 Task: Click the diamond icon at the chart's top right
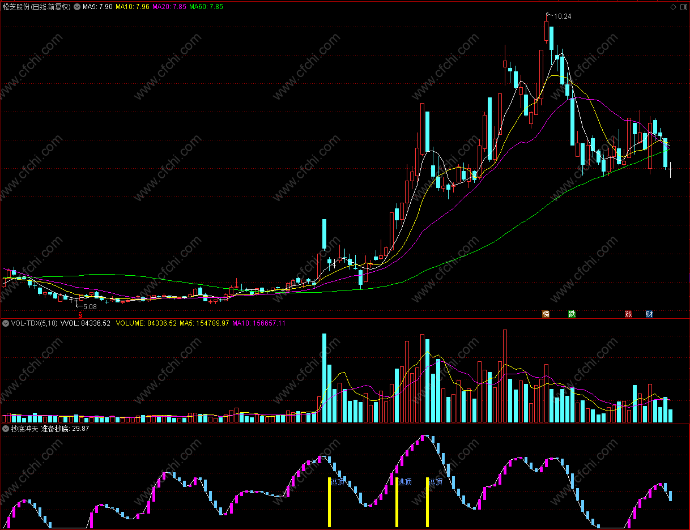673,7
